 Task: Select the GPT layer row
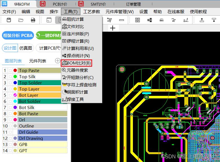coord(35,151)
